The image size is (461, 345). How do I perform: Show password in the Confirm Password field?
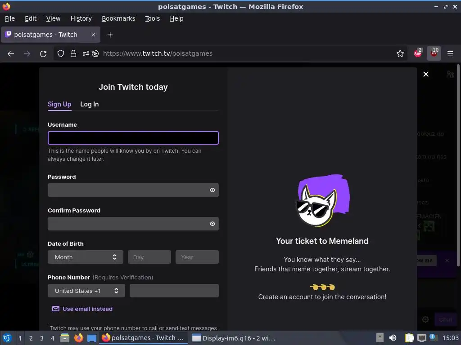coord(212,224)
